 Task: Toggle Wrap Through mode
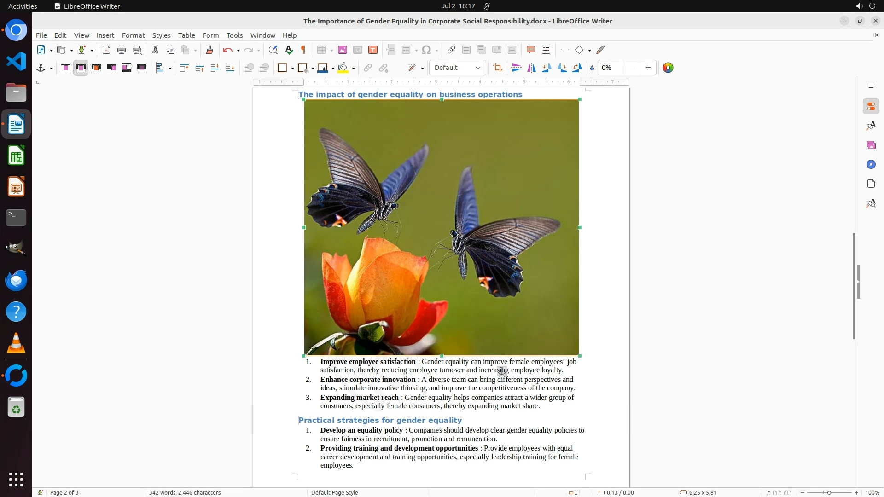pyautogui.click(x=142, y=68)
